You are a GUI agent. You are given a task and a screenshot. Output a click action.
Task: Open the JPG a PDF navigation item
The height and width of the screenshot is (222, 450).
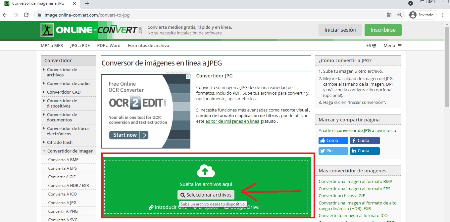(80, 46)
